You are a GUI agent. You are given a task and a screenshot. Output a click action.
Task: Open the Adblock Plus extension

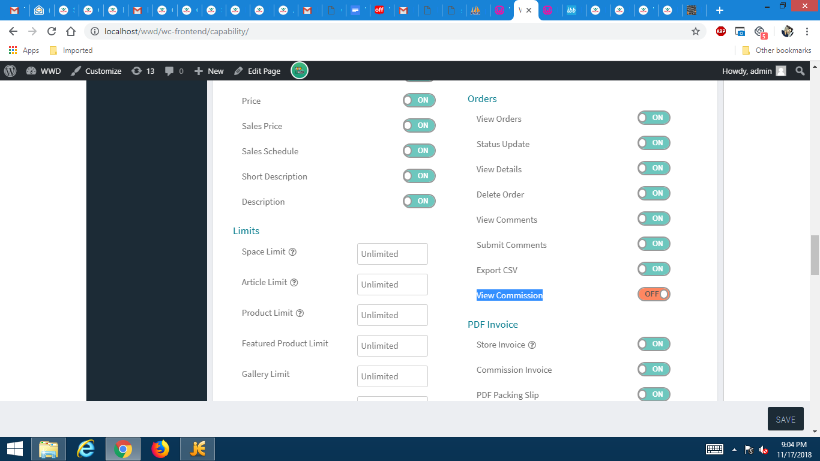click(x=721, y=31)
